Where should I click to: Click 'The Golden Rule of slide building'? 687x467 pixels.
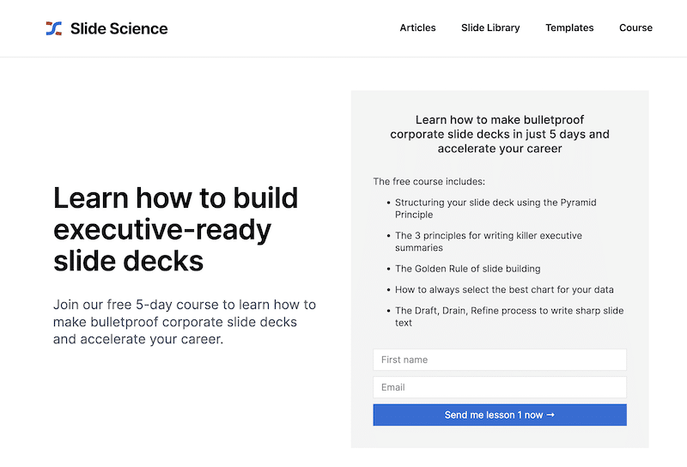(x=467, y=269)
